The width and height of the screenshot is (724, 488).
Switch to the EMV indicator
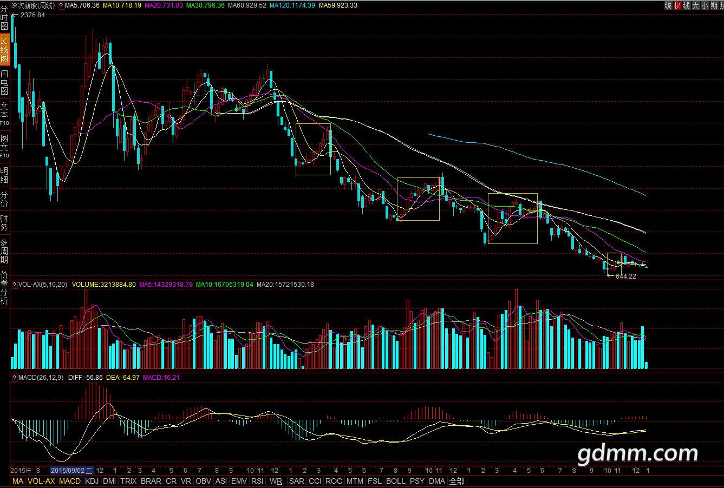pos(239,481)
